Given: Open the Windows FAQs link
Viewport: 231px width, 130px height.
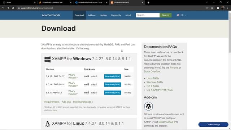Looking at the screenshot, I should 155,82.
